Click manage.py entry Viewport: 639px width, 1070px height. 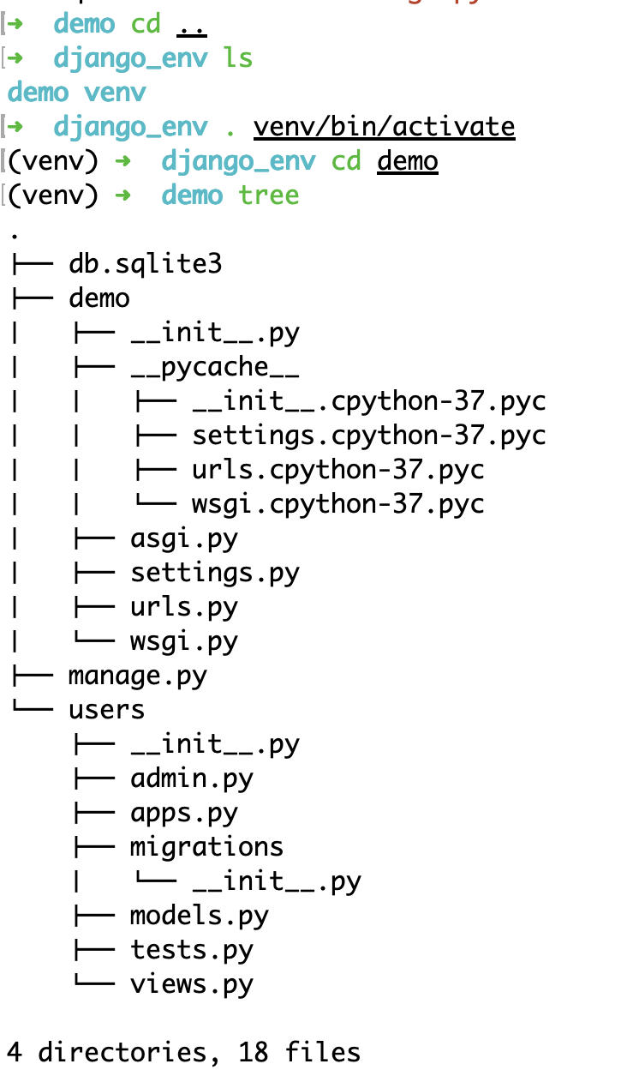click(138, 676)
